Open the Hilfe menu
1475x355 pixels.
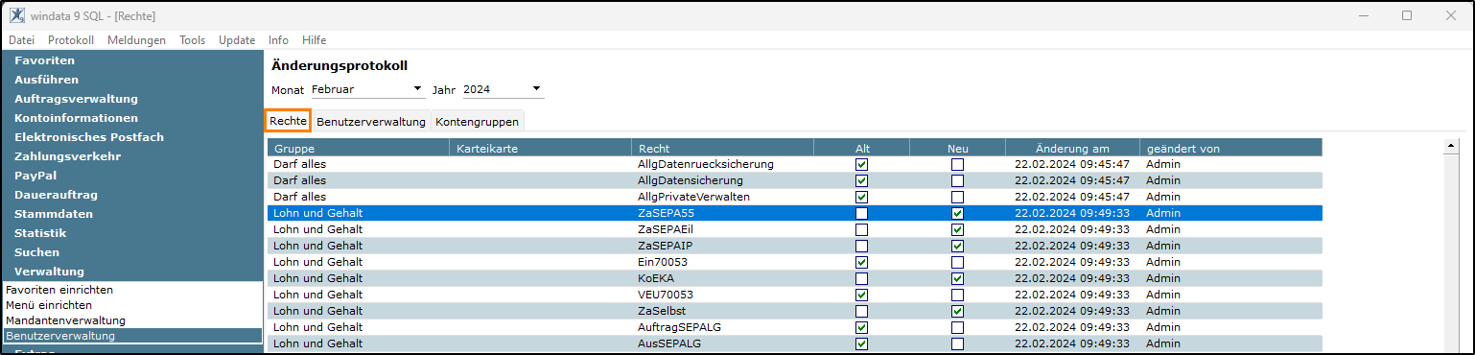(314, 40)
